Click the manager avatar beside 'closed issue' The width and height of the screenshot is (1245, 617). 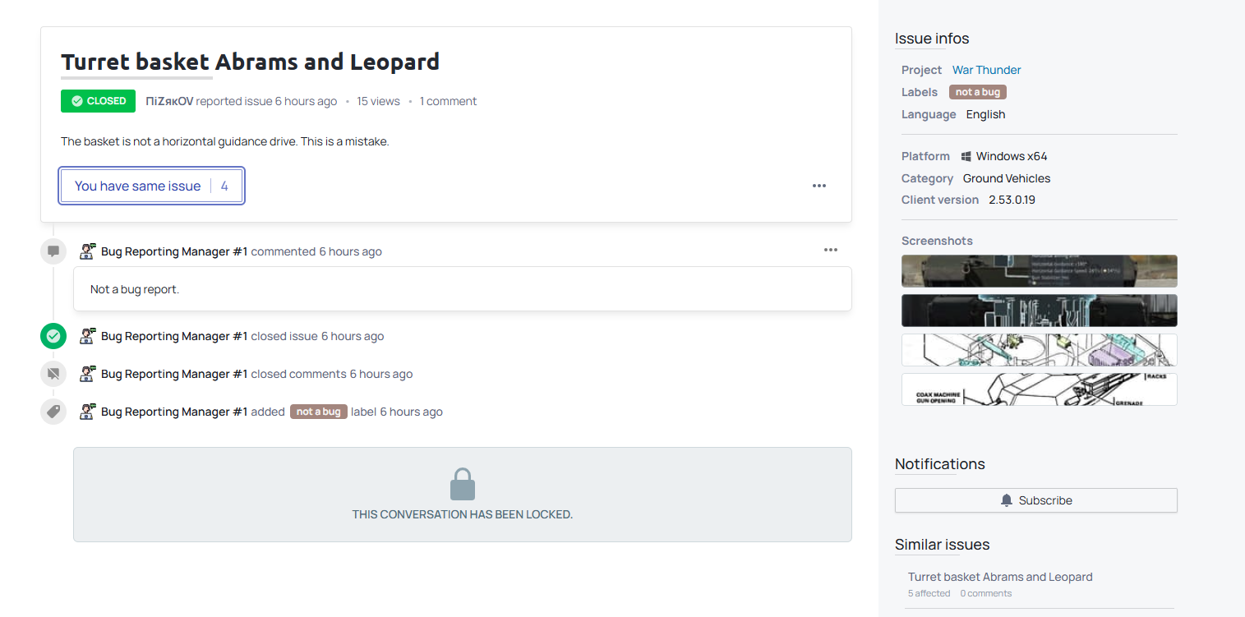coord(88,336)
